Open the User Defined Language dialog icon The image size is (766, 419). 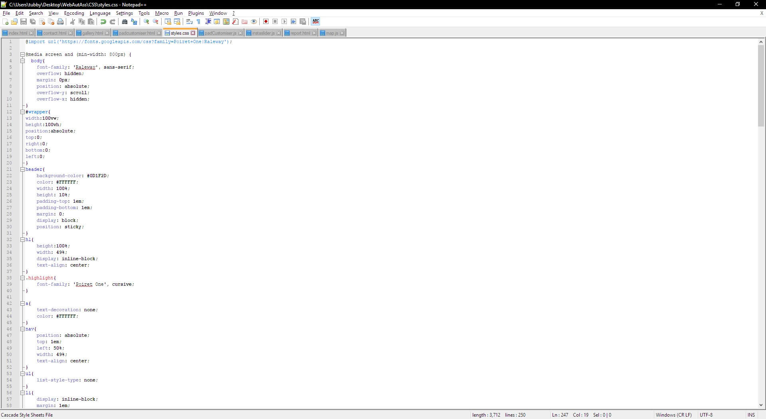click(x=217, y=22)
